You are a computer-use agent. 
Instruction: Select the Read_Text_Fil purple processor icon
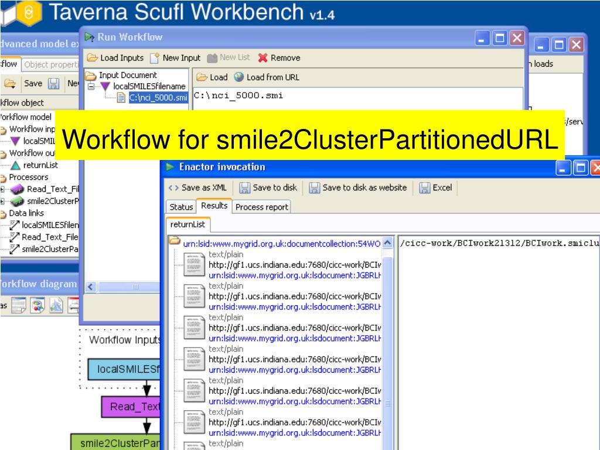pyautogui.click(x=17, y=189)
